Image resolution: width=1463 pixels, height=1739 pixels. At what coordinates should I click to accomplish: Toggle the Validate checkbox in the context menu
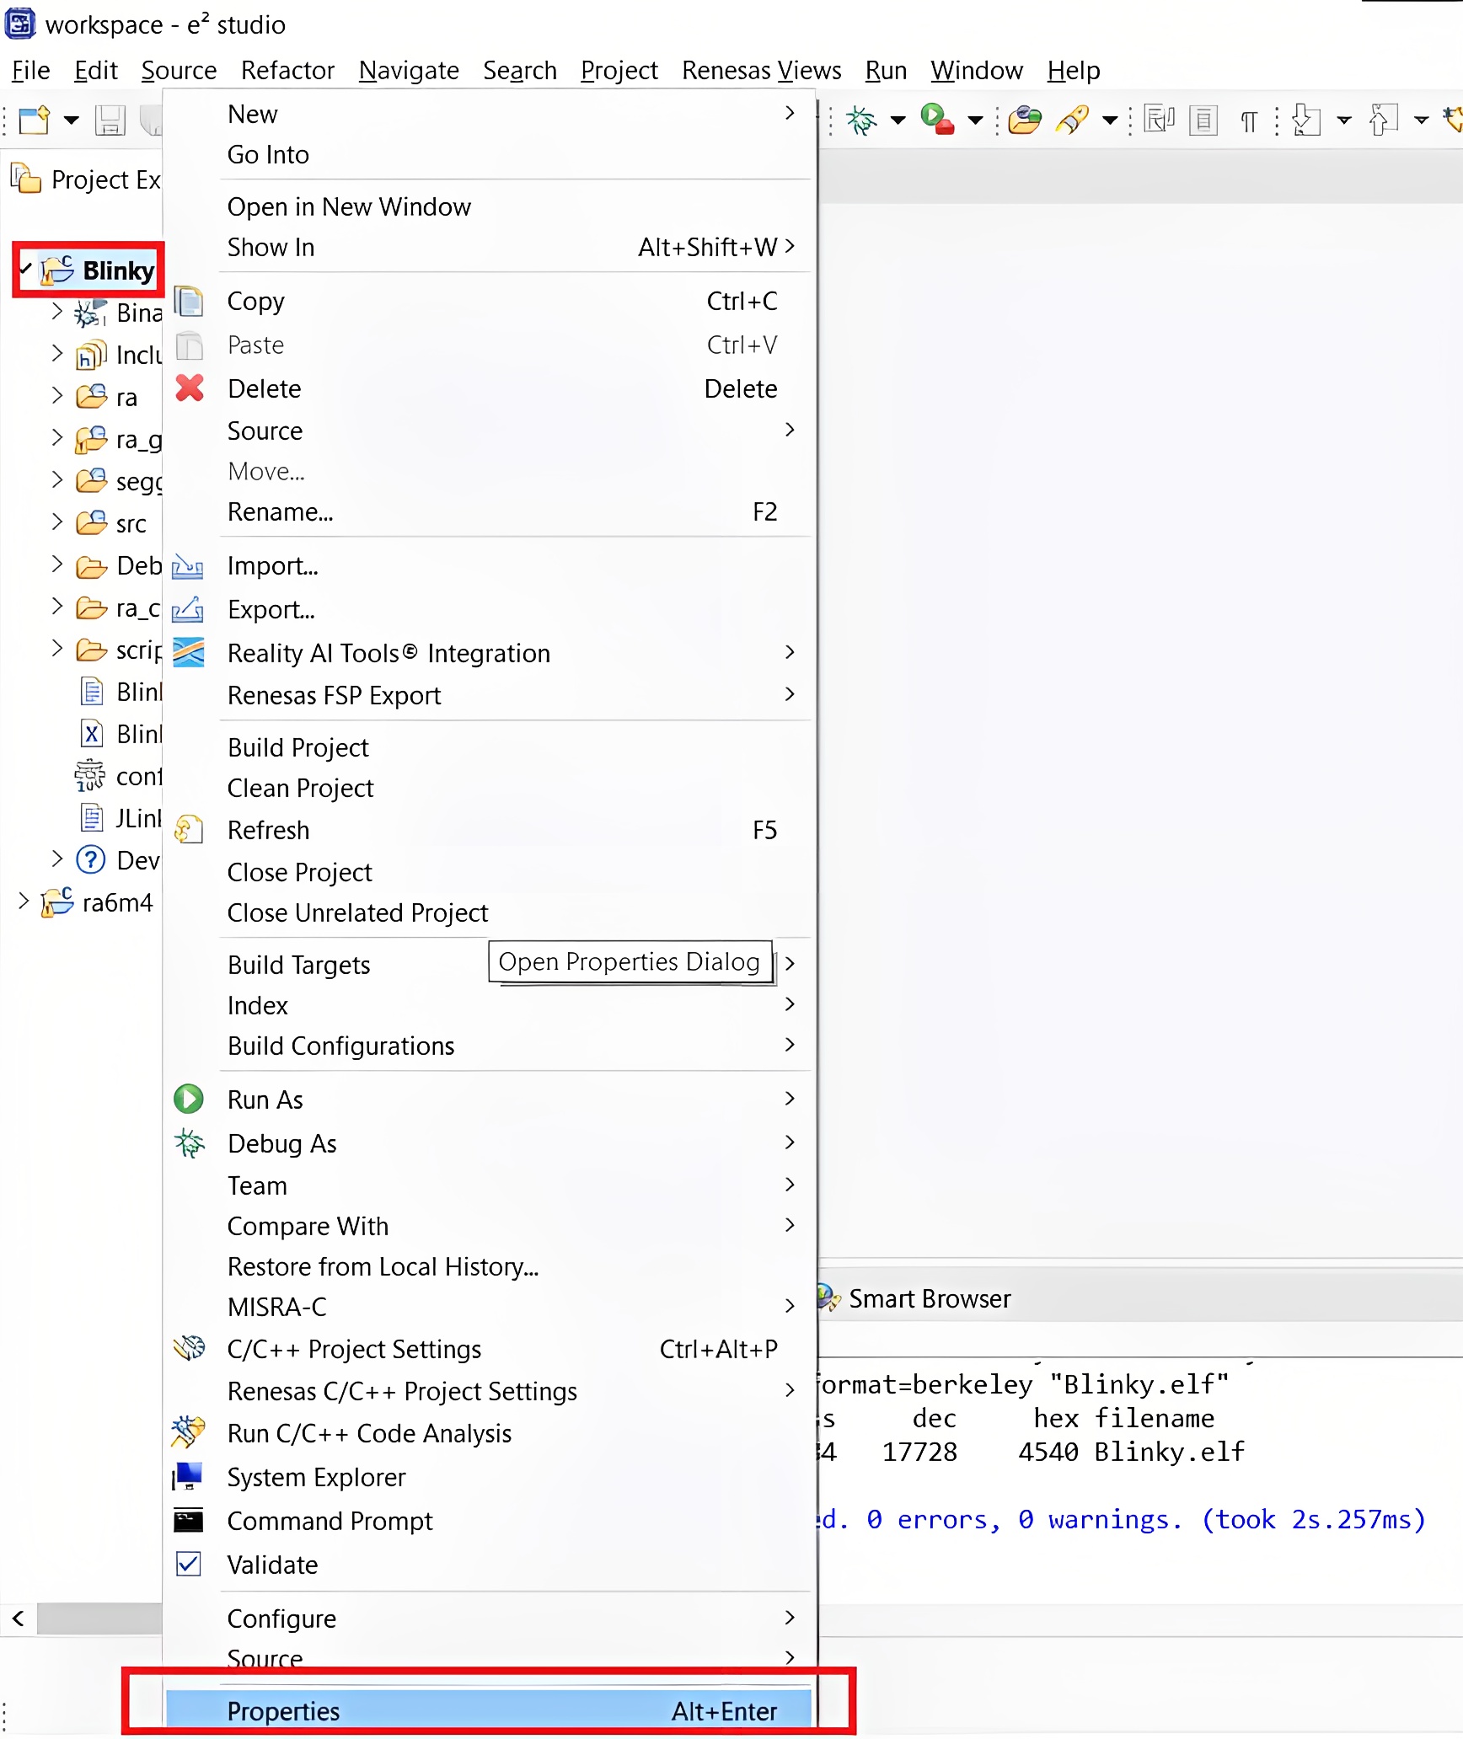pyautogui.click(x=189, y=1565)
